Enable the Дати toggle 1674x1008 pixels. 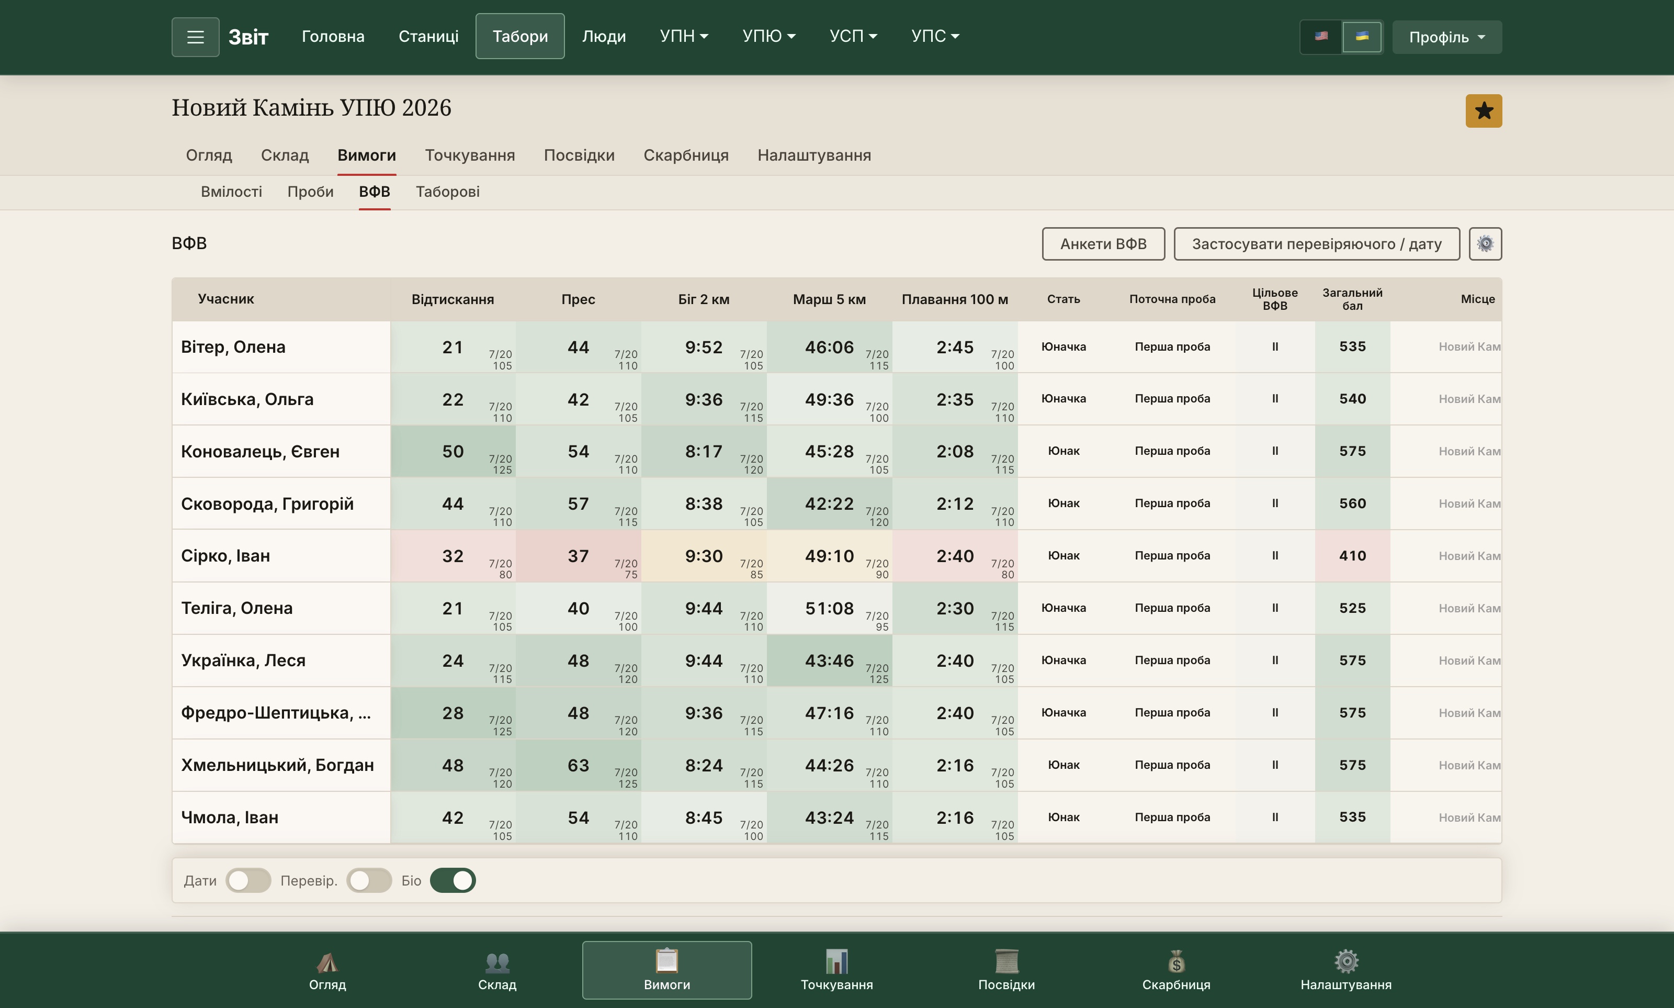point(248,880)
